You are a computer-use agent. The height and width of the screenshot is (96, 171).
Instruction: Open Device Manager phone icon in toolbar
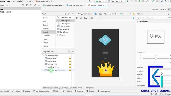click(166, 1)
